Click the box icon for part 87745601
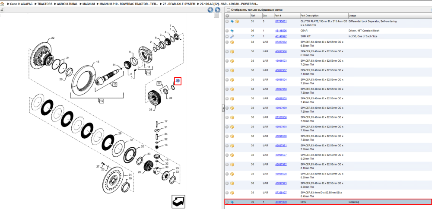The height and width of the screenshot is (209, 432). click(x=237, y=21)
